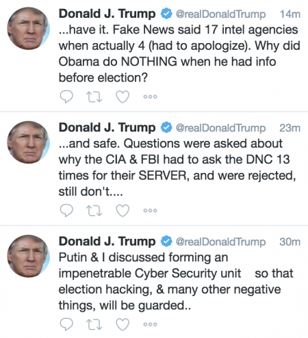The image size is (308, 338).
Task: Open profile photo on the 30m tweet
Action: point(29,256)
